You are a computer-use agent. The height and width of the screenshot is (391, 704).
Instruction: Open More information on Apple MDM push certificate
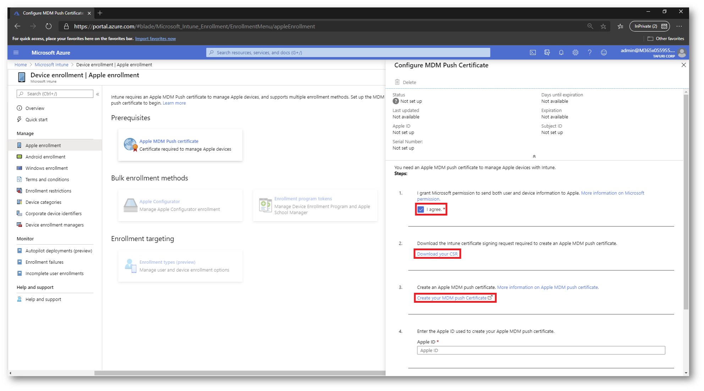click(x=548, y=287)
